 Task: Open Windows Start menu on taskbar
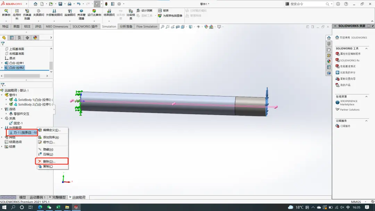coord(4,207)
